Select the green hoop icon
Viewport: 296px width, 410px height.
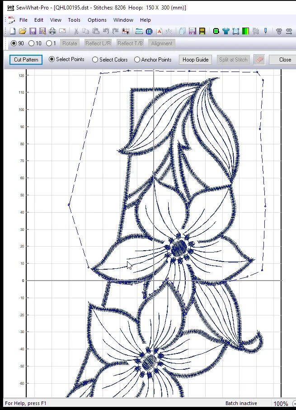[x=216, y=31]
